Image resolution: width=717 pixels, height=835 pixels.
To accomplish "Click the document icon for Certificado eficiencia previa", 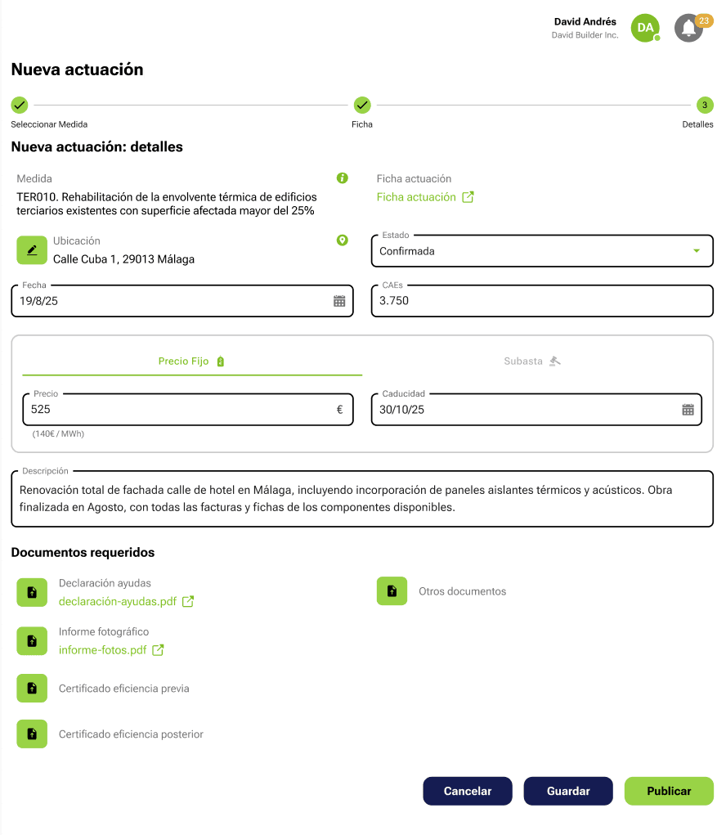I will [x=31, y=688].
